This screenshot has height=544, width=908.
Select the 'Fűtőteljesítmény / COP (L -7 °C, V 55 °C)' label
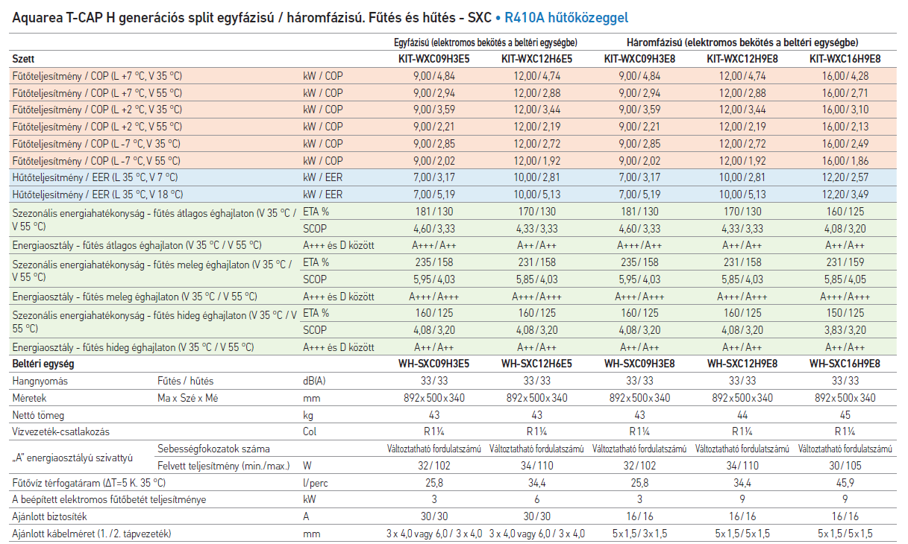click(96, 160)
